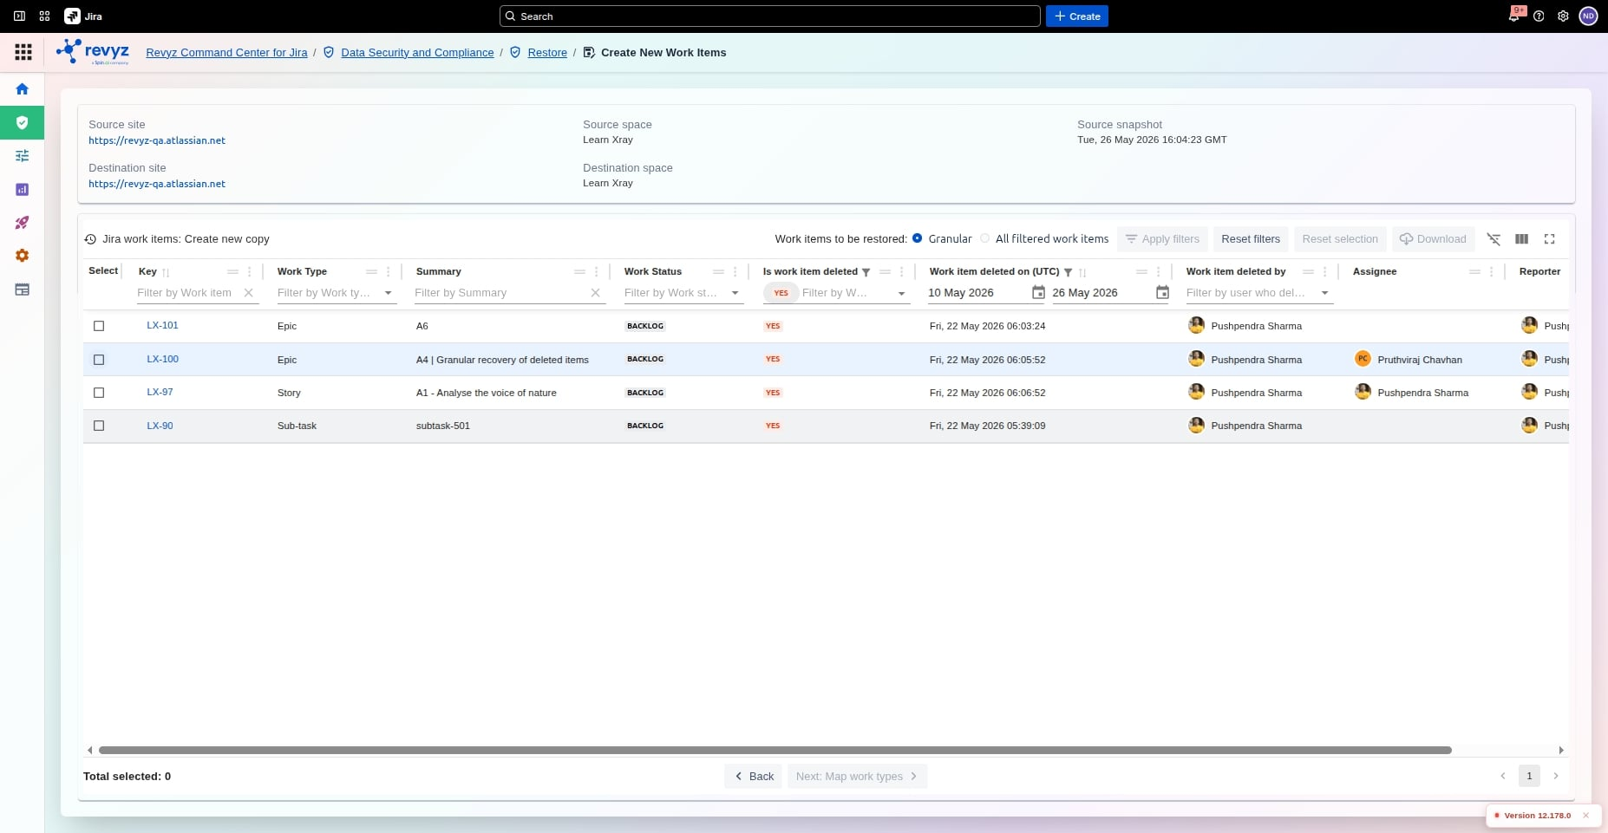Open the orange gear settings sidebar icon
Viewport: 1608px width, 833px height.
click(x=23, y=256)
